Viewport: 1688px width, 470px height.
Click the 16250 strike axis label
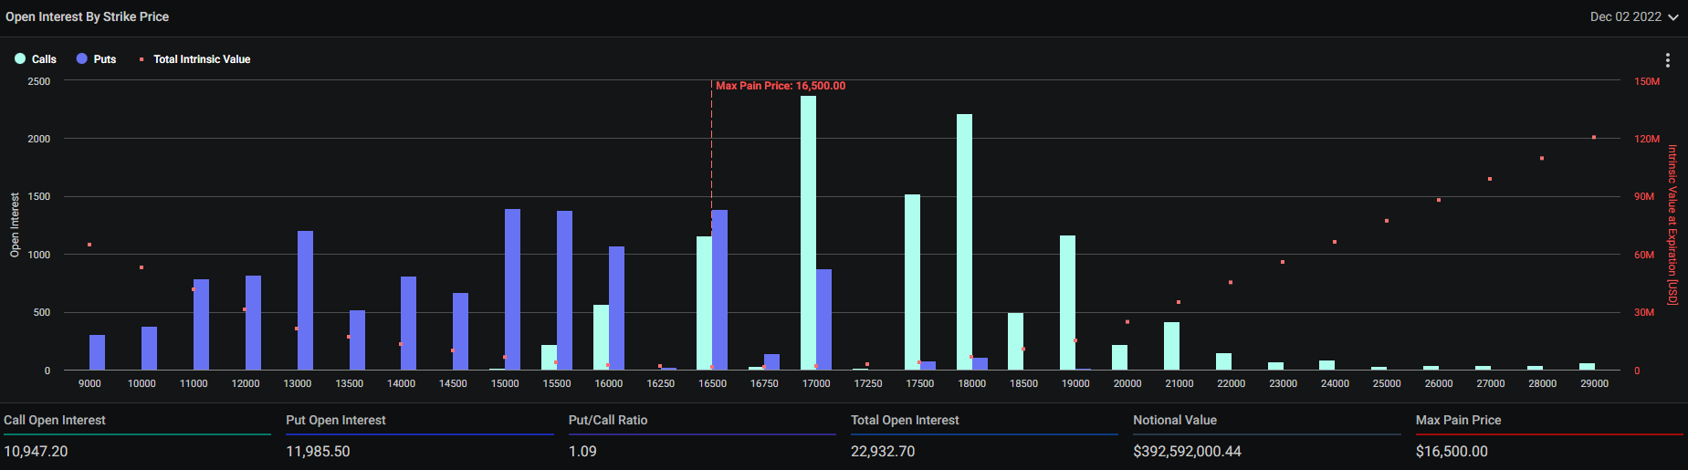point(660,384)
